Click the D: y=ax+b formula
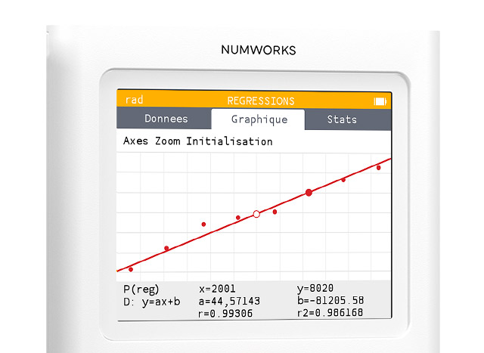This screenshot has width=484, height=353. [x=152, y=302]
